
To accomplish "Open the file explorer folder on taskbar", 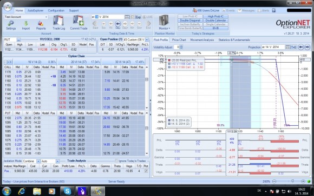I will coord(37,191).
